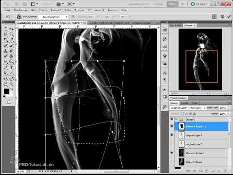This screenshot has width=233, height=175.
Task: Swap foreground and background colors
Action: (12, 89)
